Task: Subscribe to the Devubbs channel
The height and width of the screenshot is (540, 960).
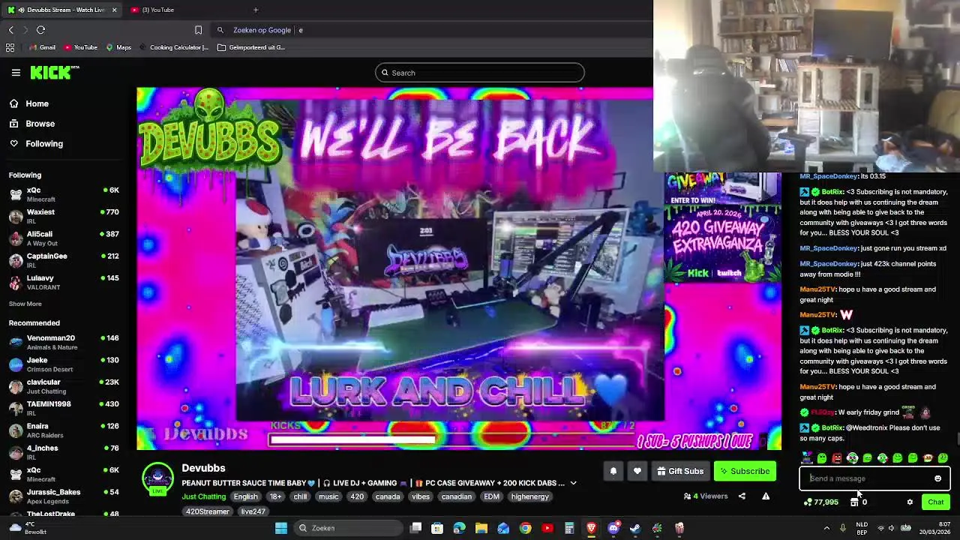Action: point(745,471)
